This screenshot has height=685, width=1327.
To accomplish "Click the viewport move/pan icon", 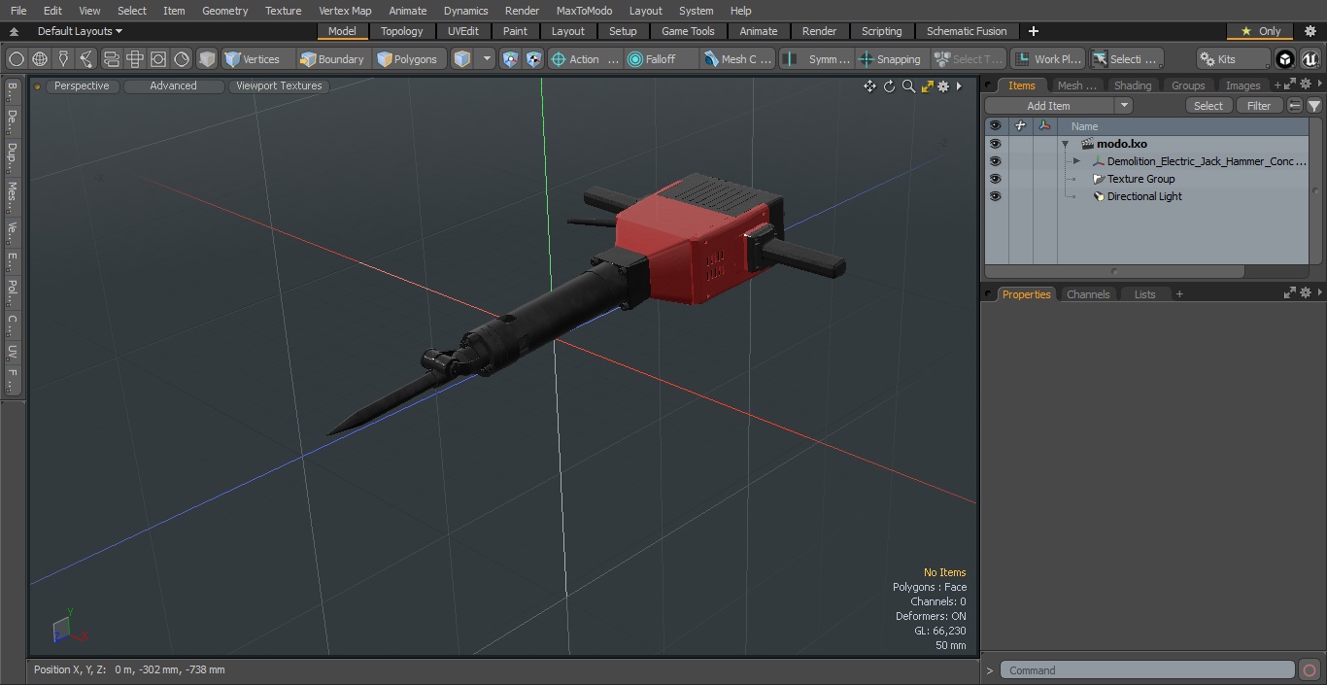I will pos(869,86).
